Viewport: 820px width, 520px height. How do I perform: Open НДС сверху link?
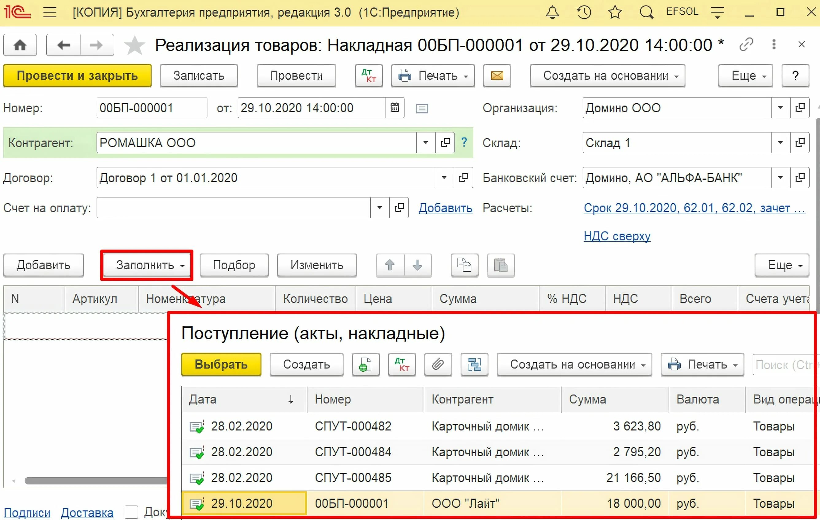point(617,236)
